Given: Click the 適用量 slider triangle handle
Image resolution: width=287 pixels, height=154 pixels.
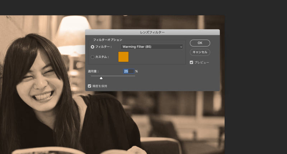Looking at the screenshot, I should coord(101,78).
